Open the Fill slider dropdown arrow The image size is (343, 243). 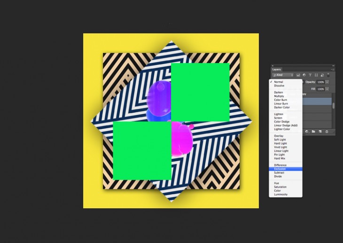327,89
